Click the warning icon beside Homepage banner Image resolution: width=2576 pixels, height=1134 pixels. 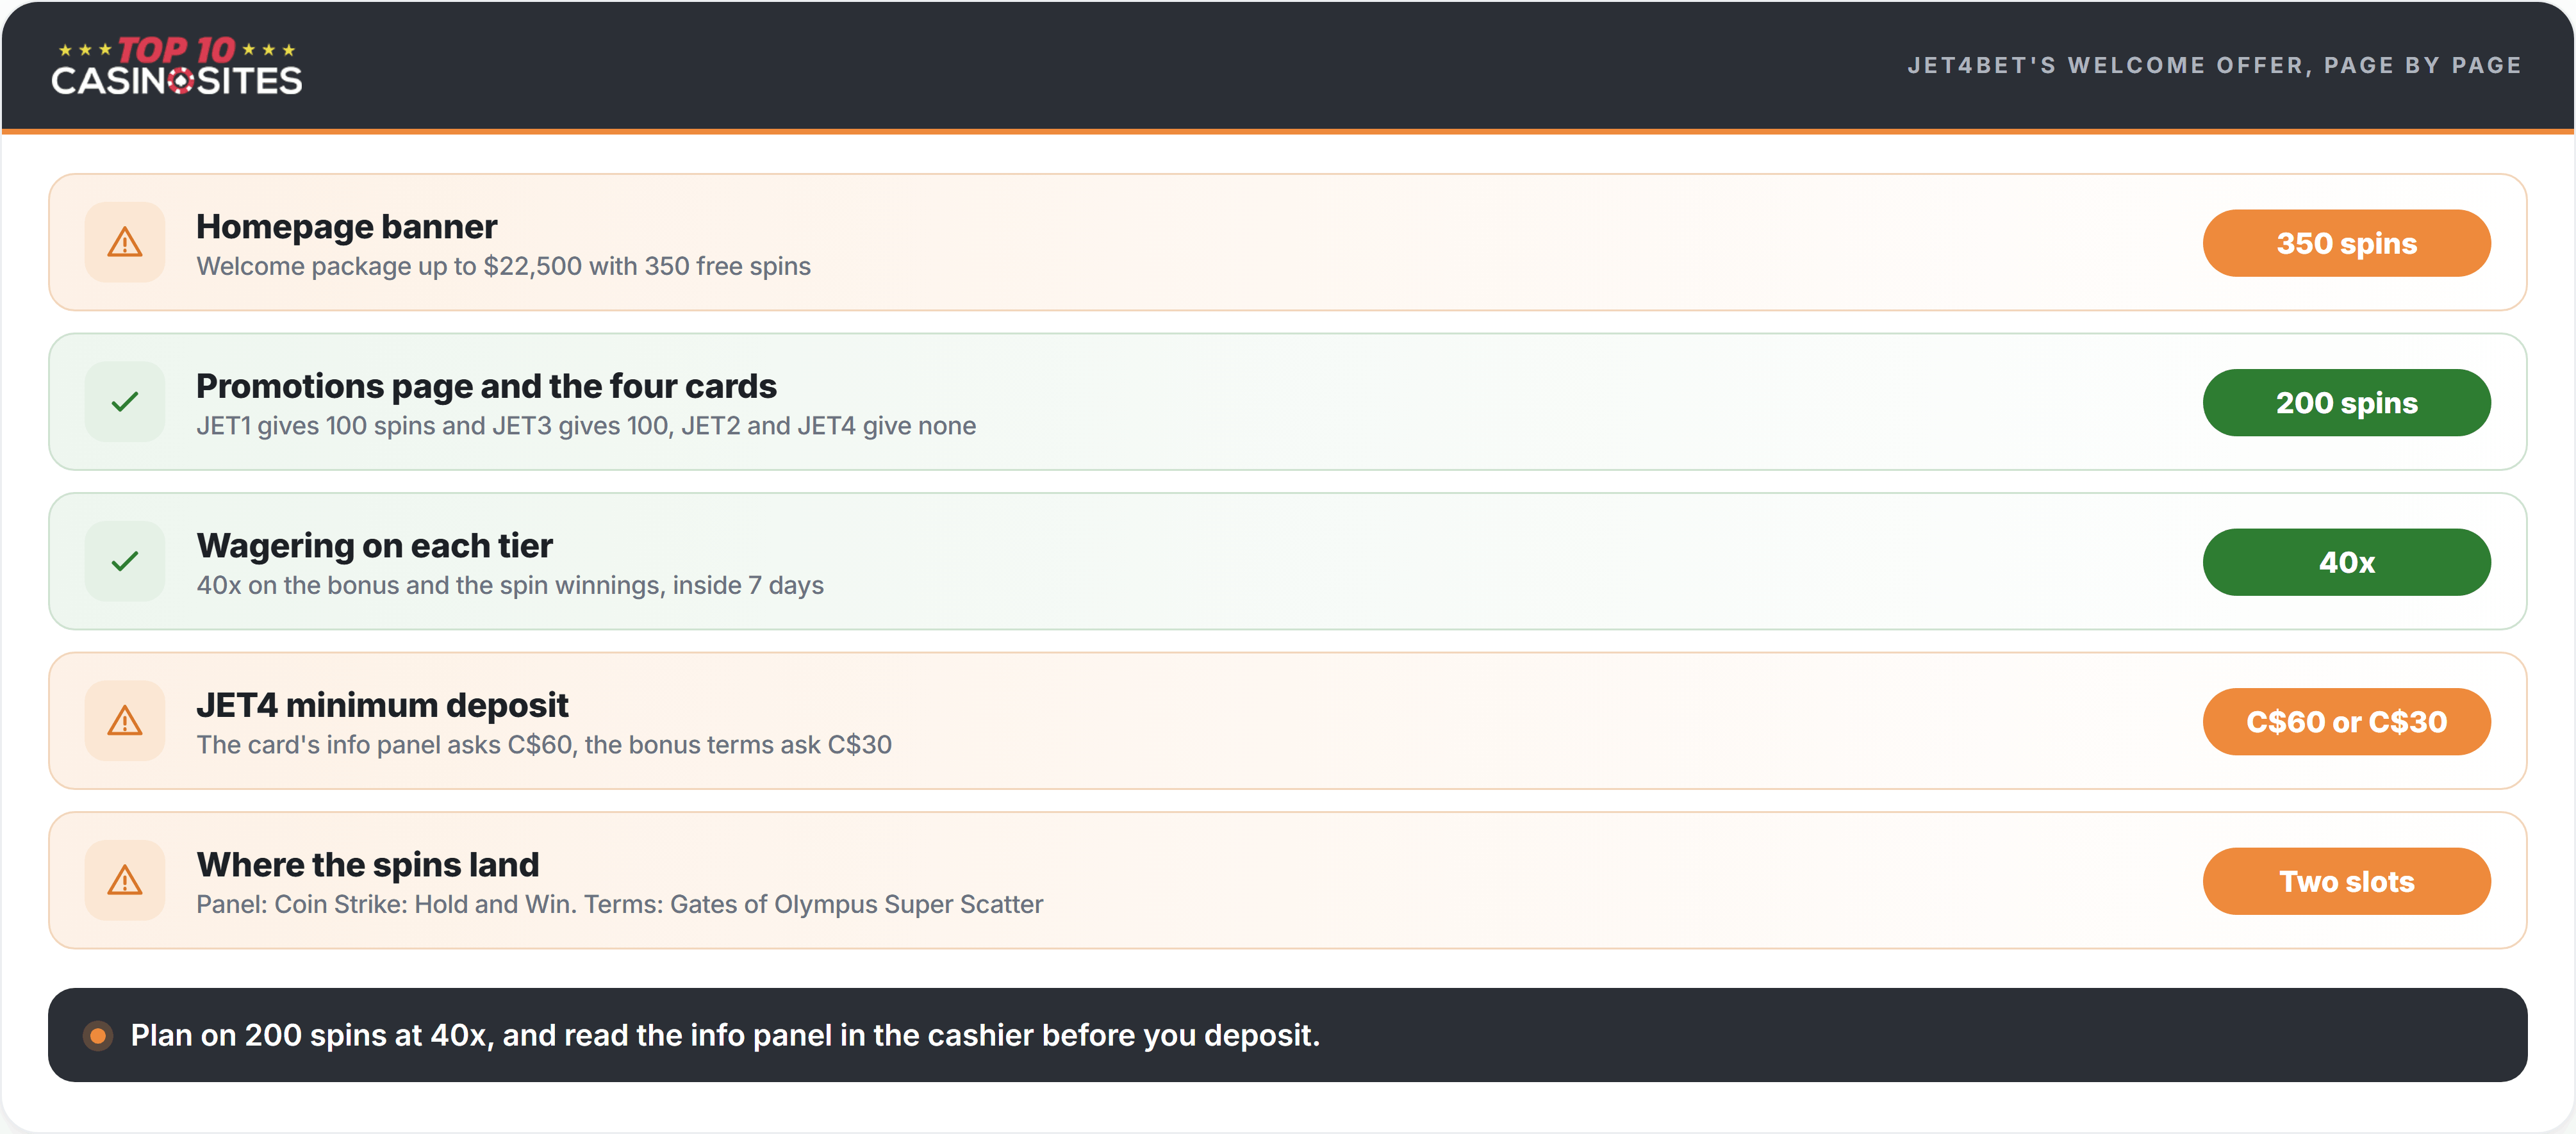(x=125, y=242)
